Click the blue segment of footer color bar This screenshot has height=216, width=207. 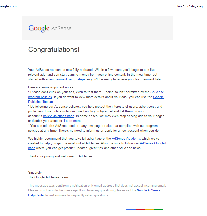pyautogui.click(x=131, y=209)
